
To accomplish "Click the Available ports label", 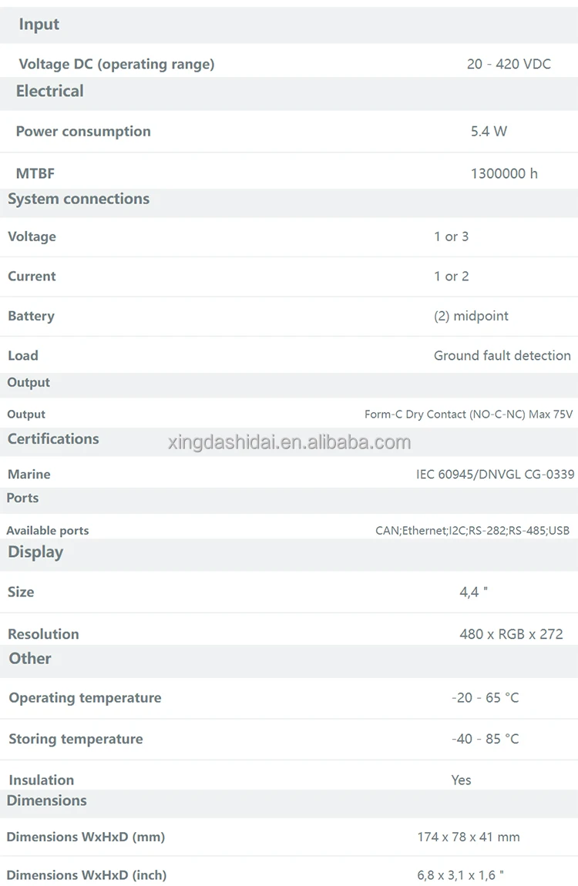I will coord(48,530).
